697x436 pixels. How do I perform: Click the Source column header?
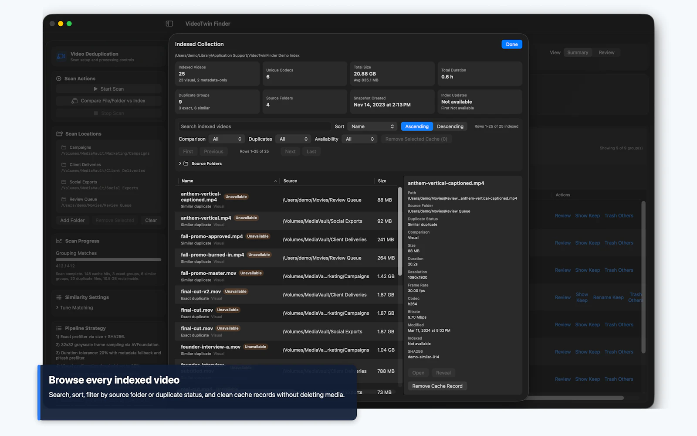point(290,181)
